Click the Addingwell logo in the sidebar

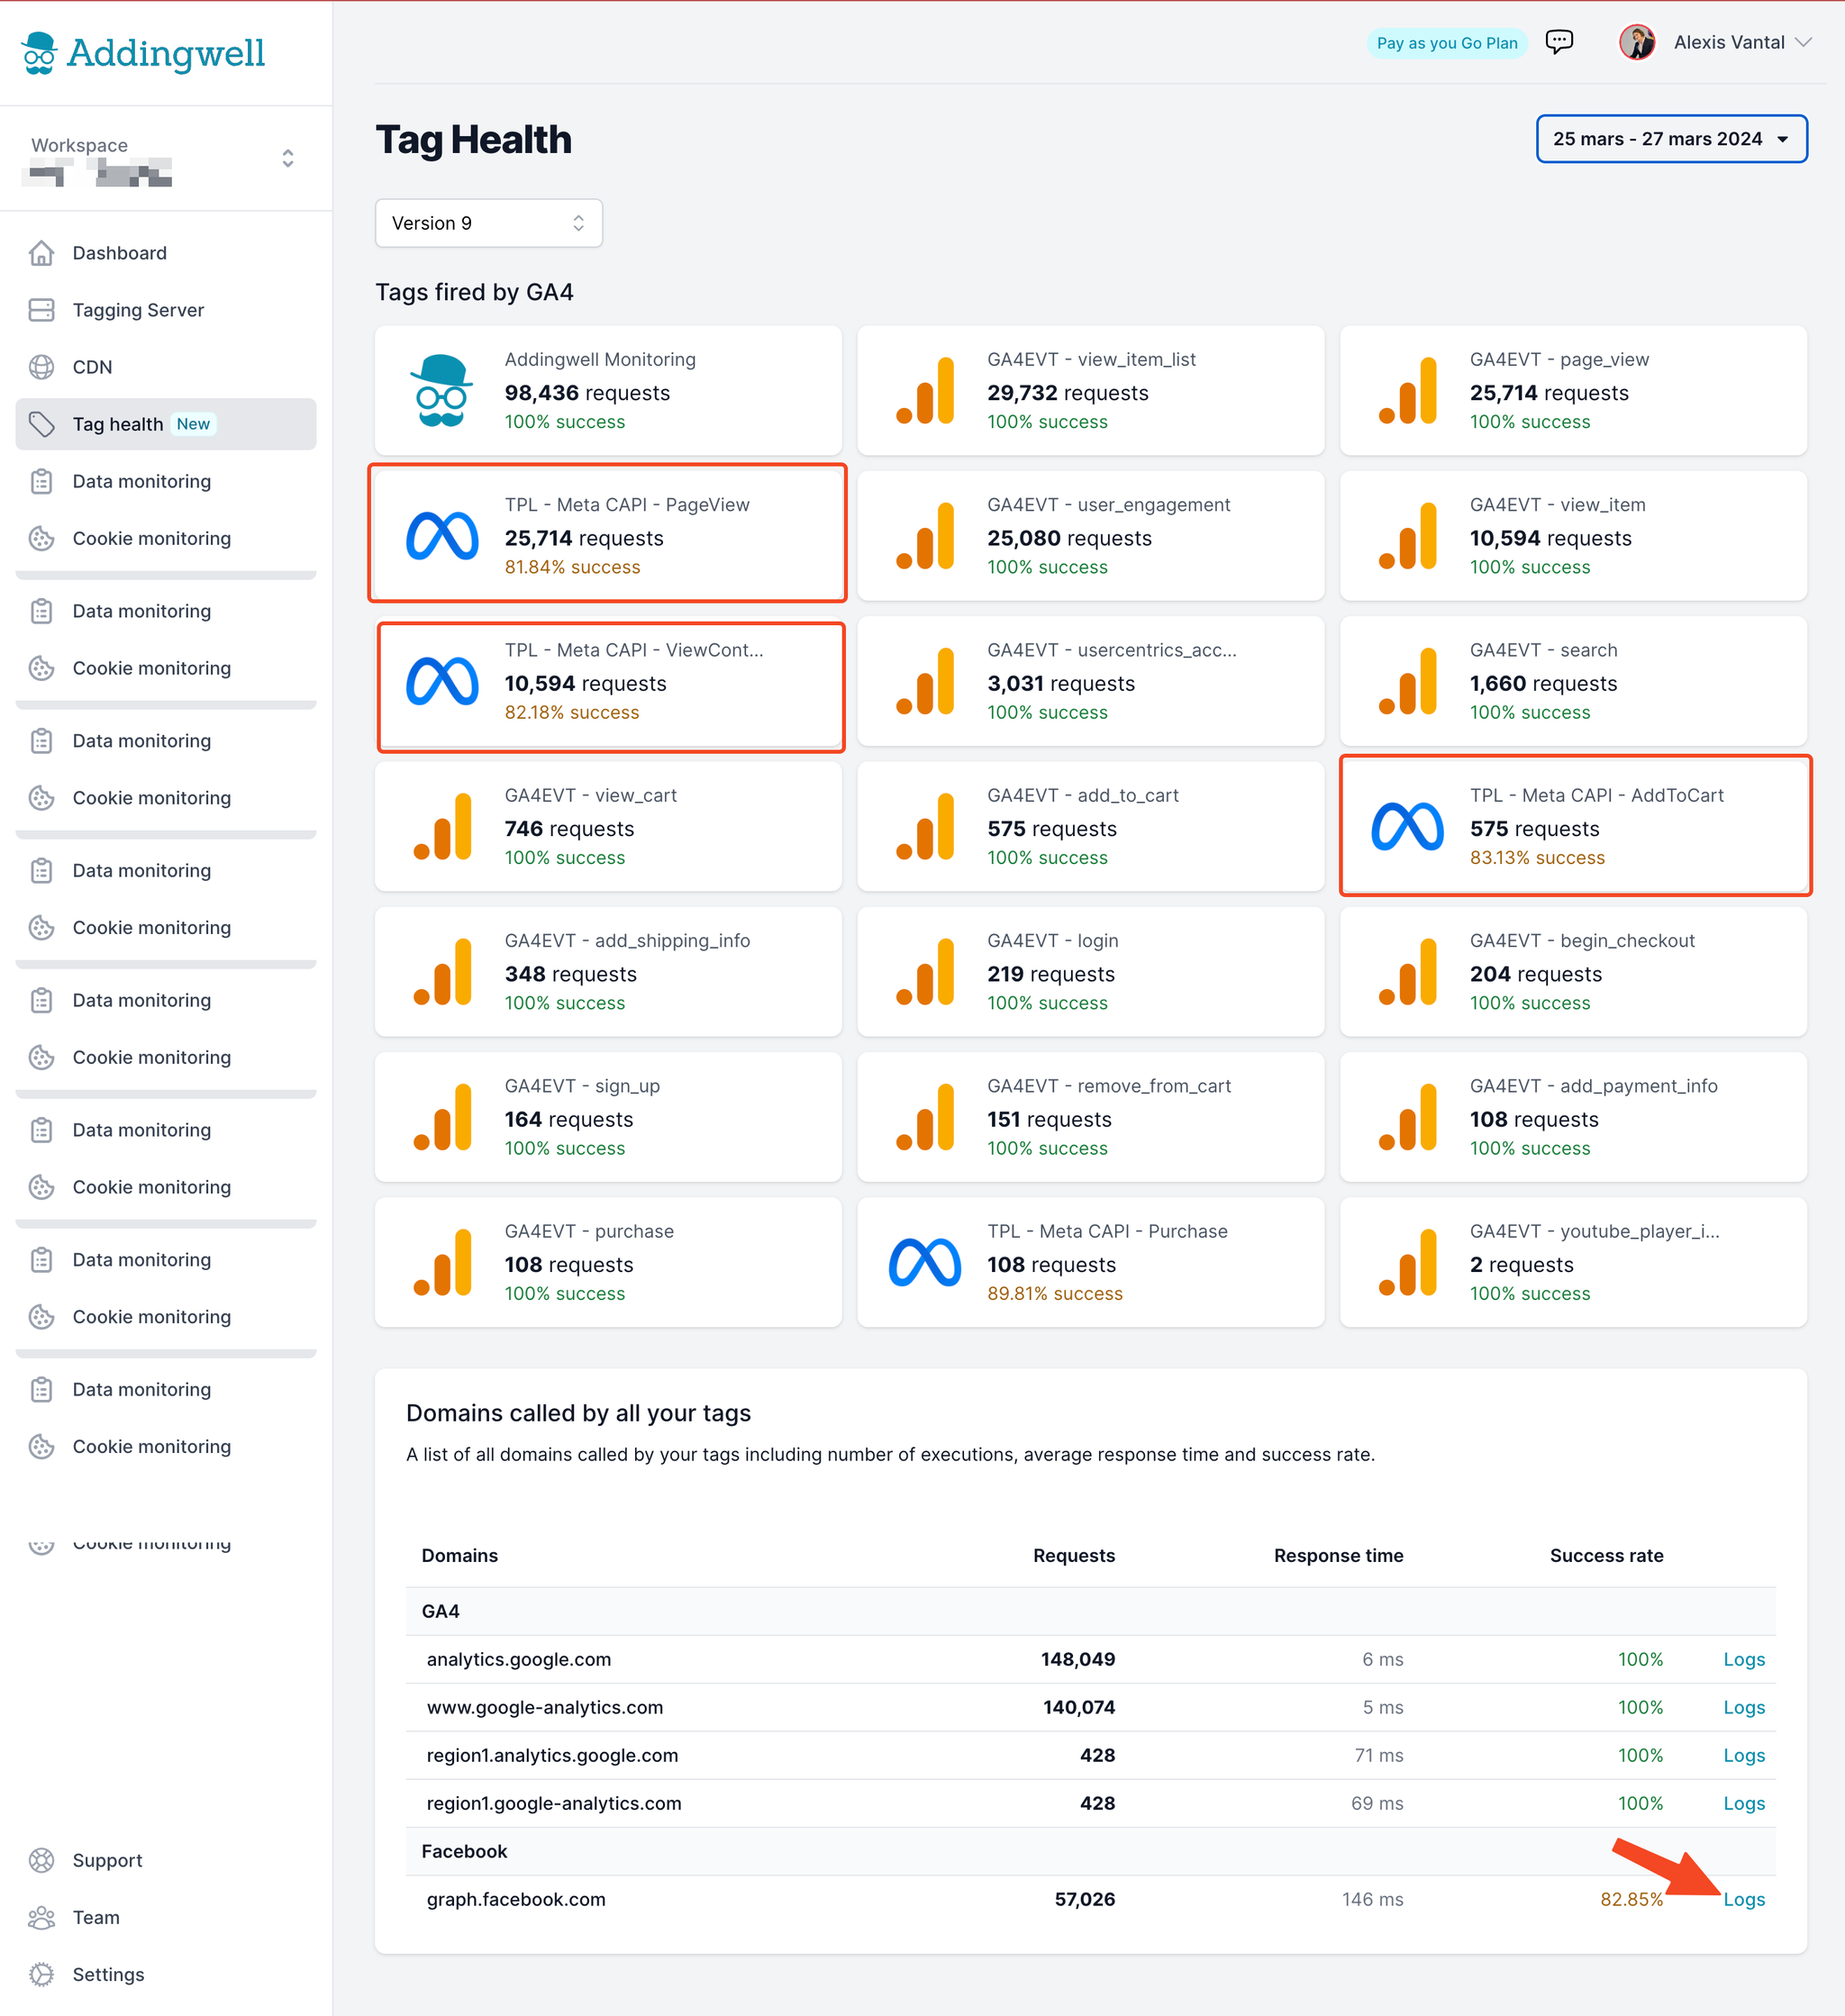click(x=143, y=53)
